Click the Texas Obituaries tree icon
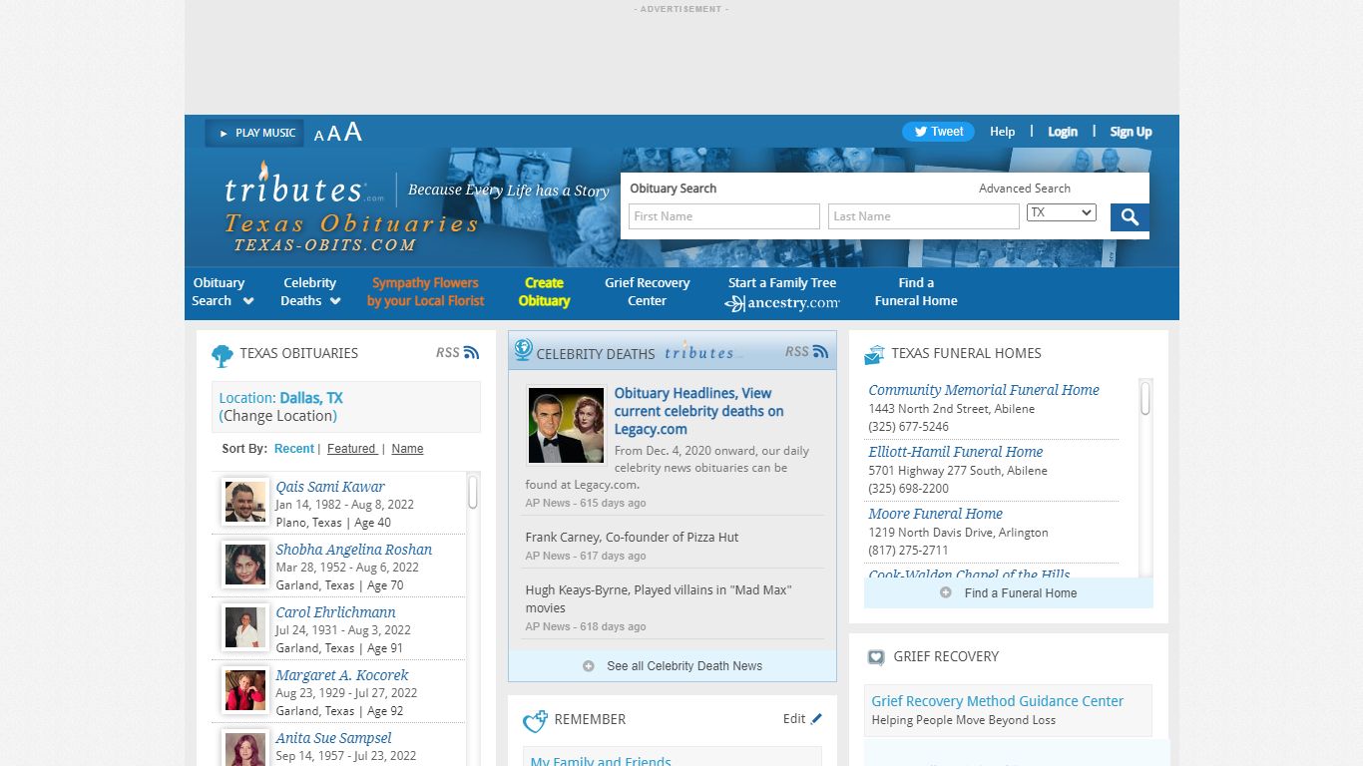The height and width of the screenshot is (766, 1363). [x=222, y=355]
